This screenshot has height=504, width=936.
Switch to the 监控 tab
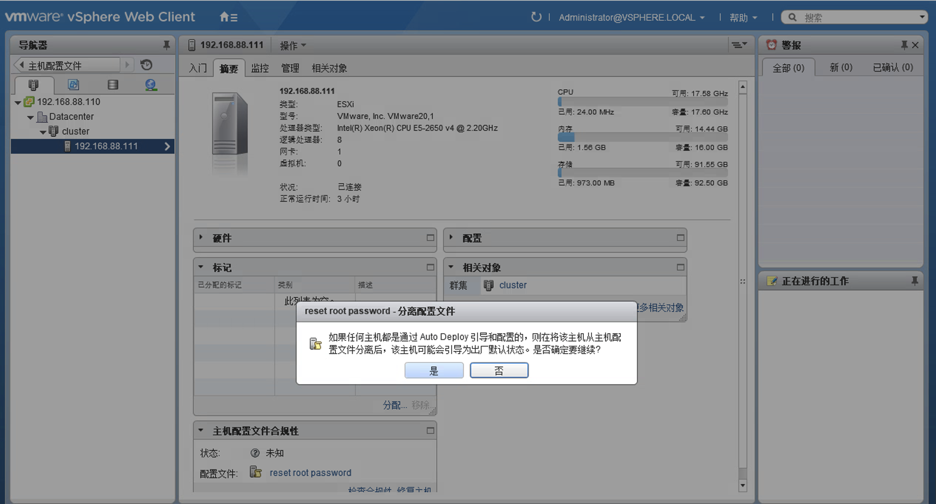click(x=260, y=68)
